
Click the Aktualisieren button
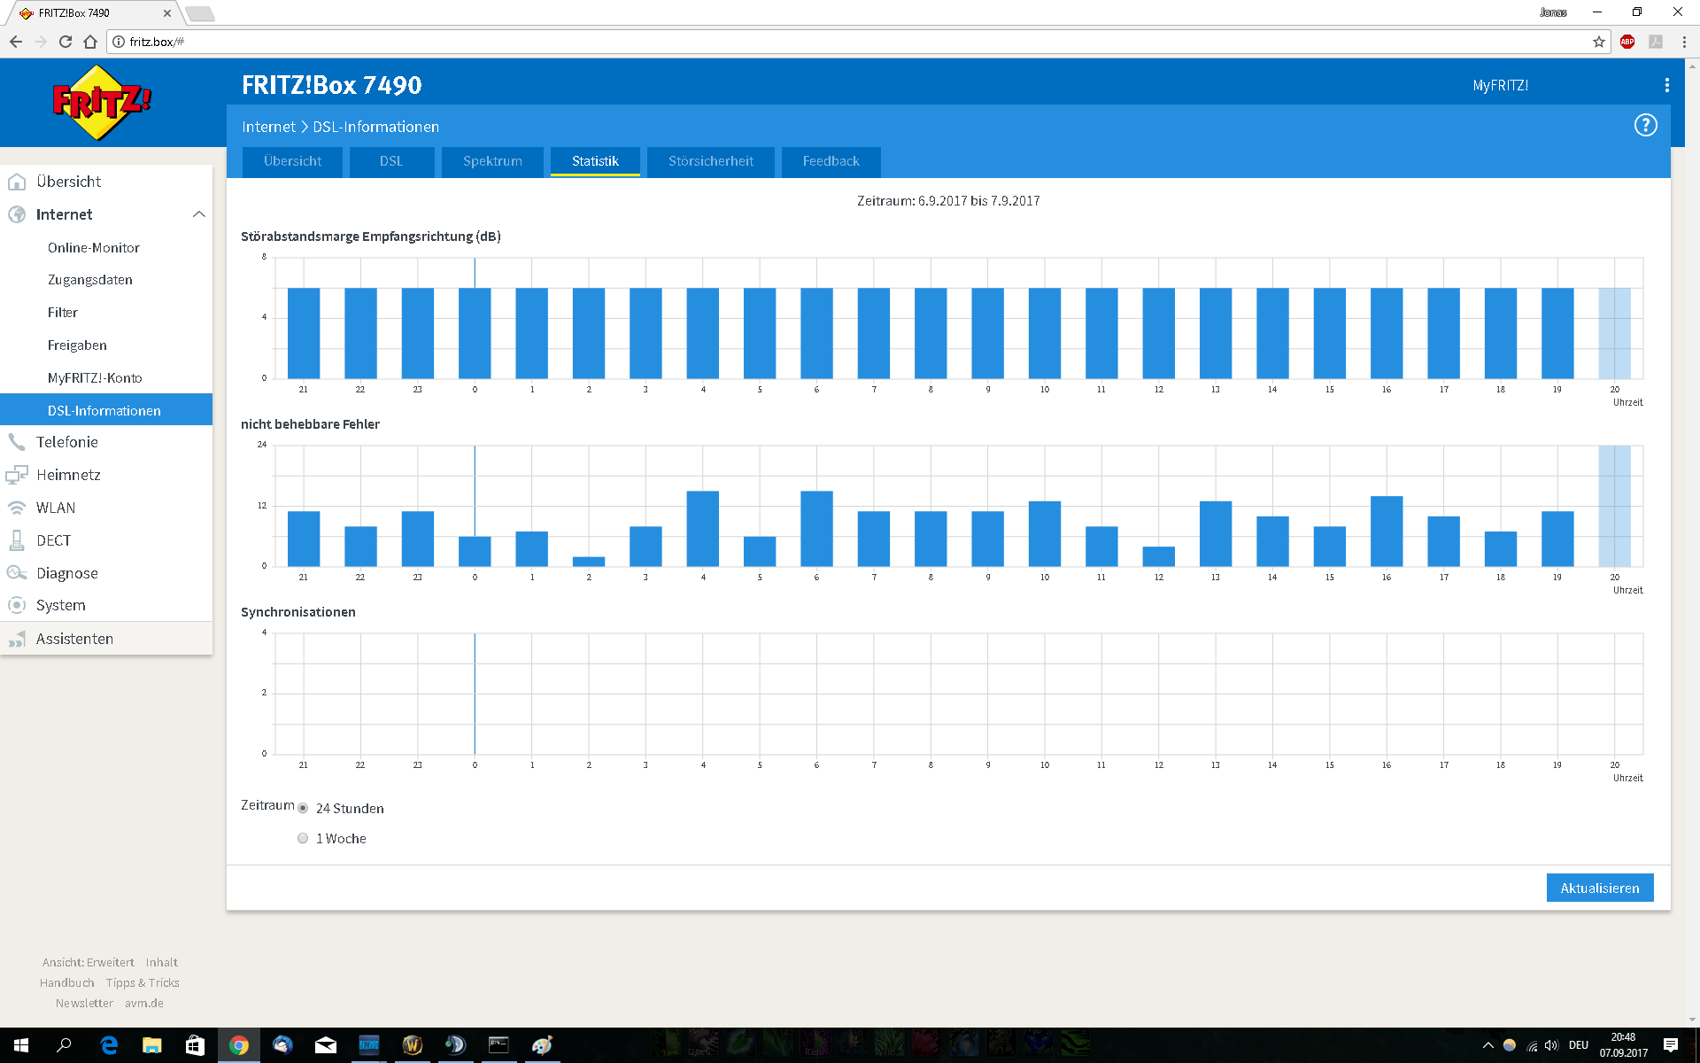click(1599, 888)
